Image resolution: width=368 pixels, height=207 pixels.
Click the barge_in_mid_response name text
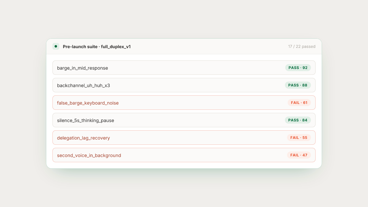(x=82, y=68)
